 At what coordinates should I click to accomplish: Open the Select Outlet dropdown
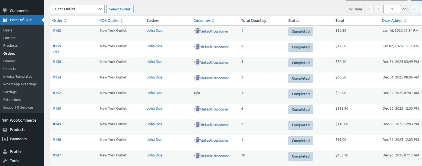pyautogui.click(x=77, y=9)
